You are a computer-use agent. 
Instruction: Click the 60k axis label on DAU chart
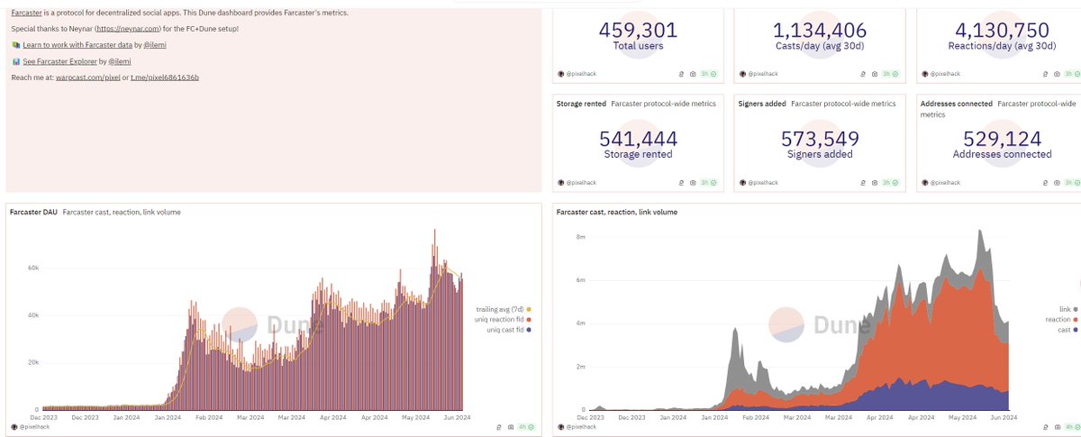point(32,268)
